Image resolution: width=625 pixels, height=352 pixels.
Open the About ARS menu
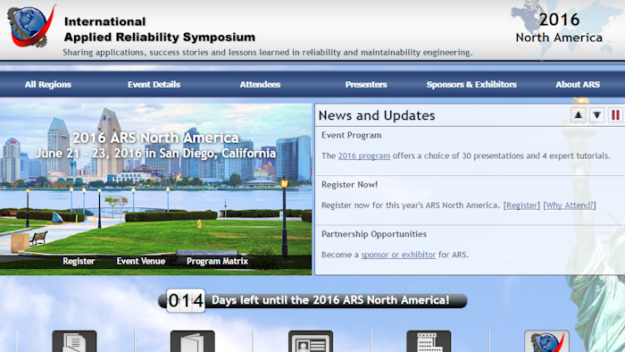coord(578,85)
